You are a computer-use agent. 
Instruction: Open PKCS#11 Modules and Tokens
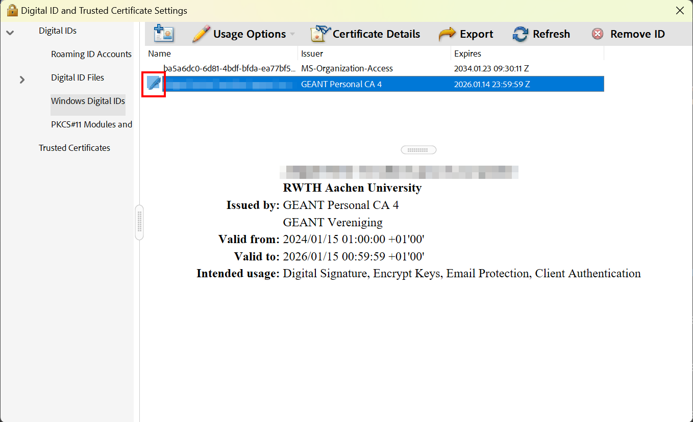pos(91,124)
